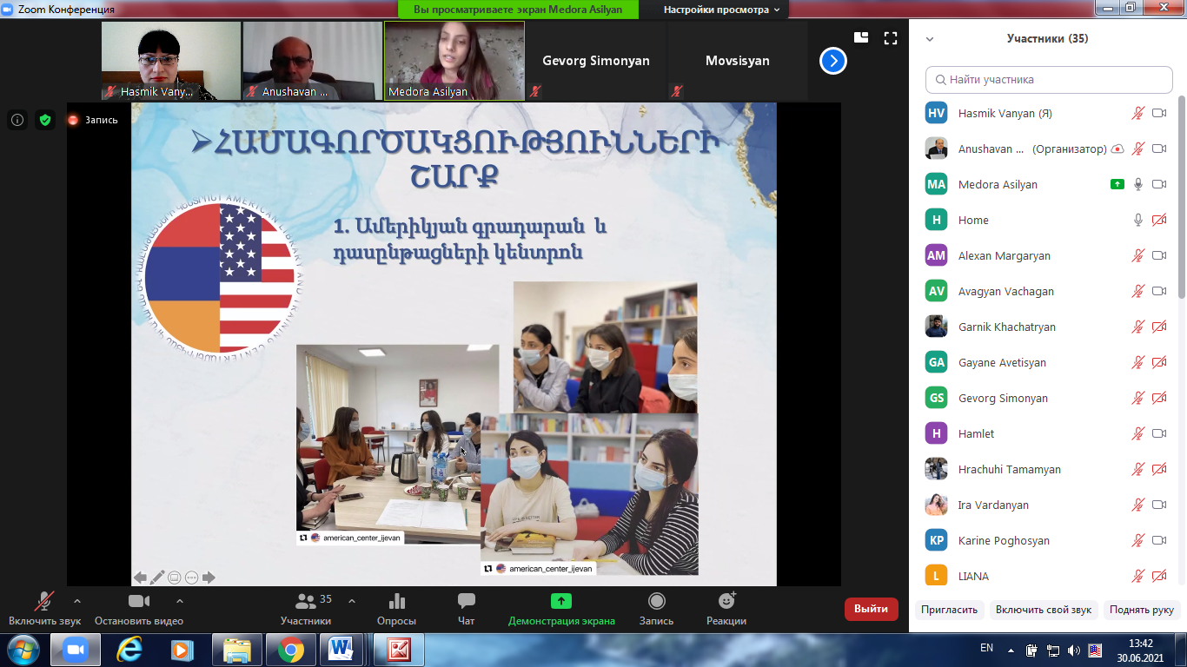Screen dimensions: 1187x667
Task: Open Опросы polls icon
Action: pyautogui.click(x=397, y=601)
